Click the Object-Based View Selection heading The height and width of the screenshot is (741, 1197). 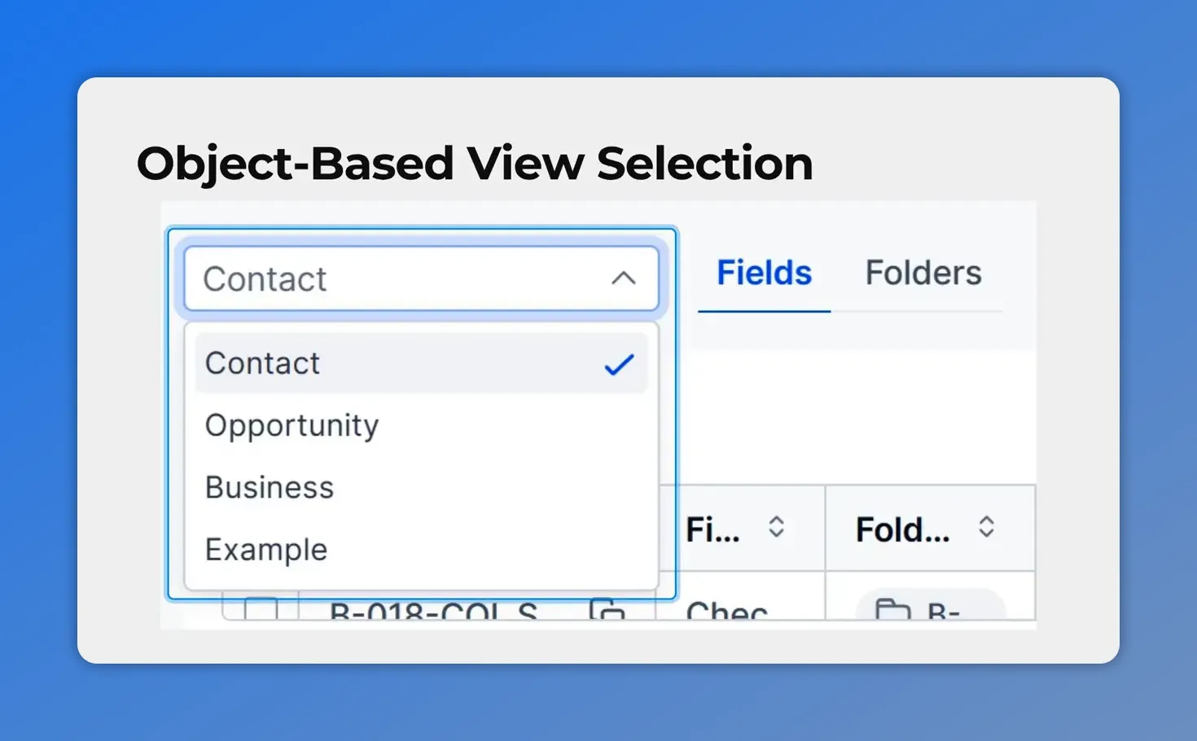coord(475,163)
